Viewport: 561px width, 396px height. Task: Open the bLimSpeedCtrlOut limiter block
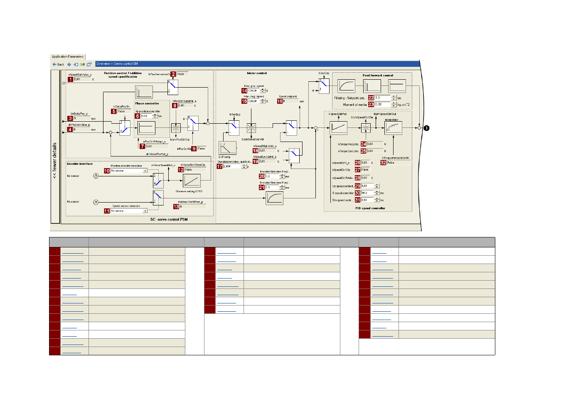point(366,128)
